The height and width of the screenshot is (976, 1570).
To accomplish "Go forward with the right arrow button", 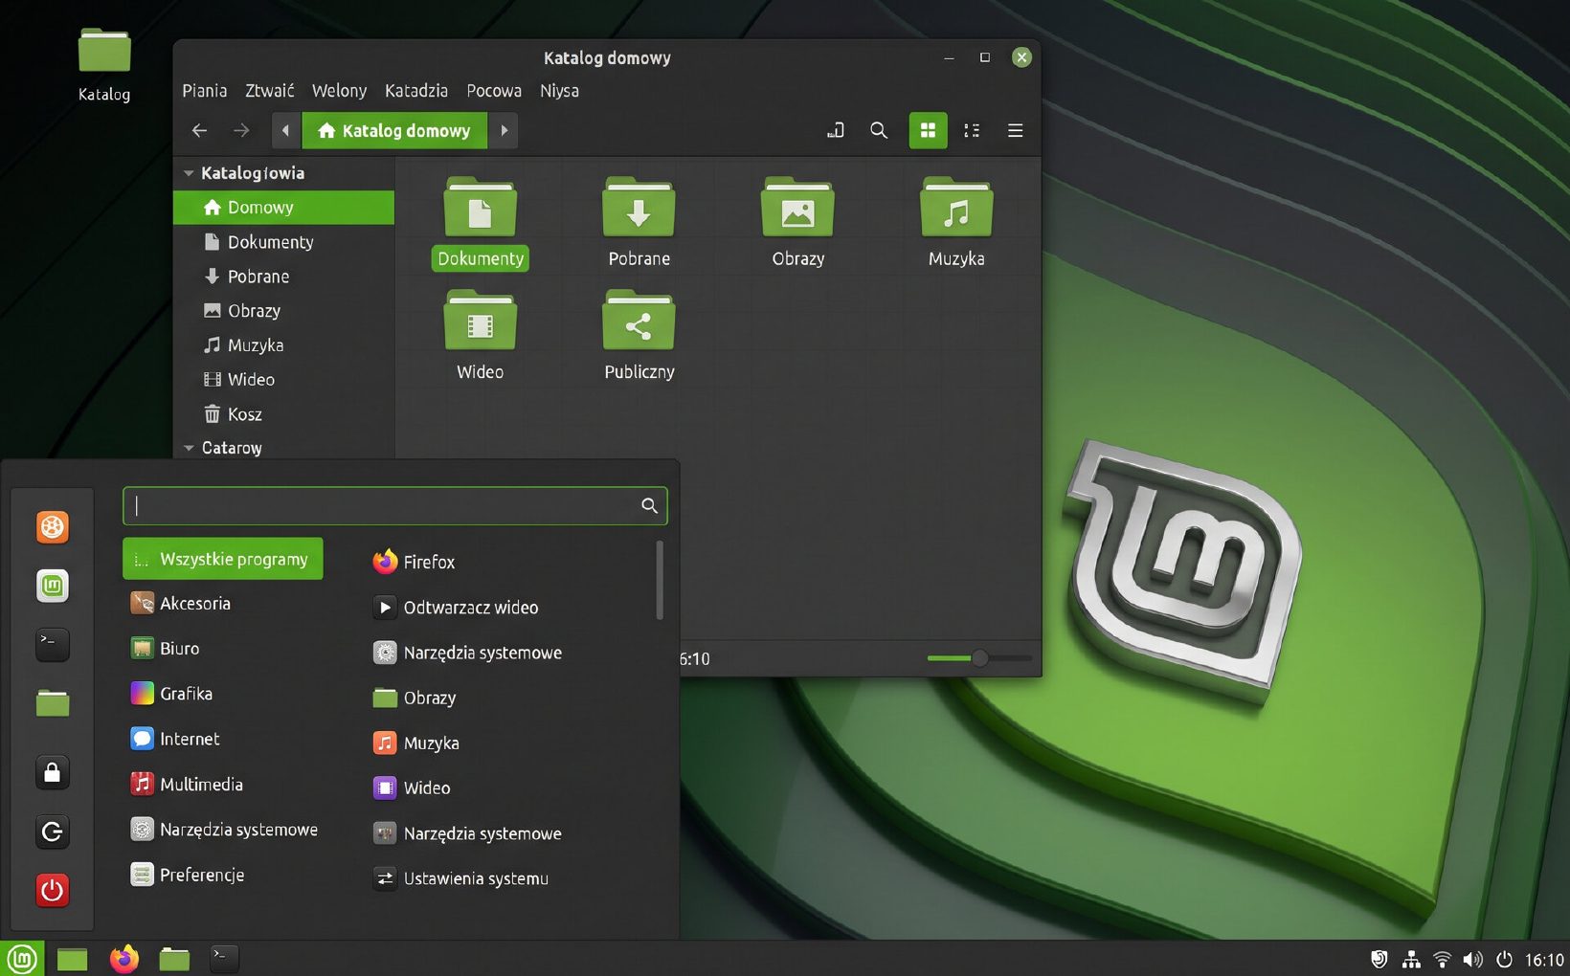I will tap(241, 130).
